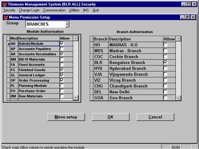Tick Allow checkbox for Goa Branch
Image resolution: width=199 pixels, height=149 pixels.
165,98
